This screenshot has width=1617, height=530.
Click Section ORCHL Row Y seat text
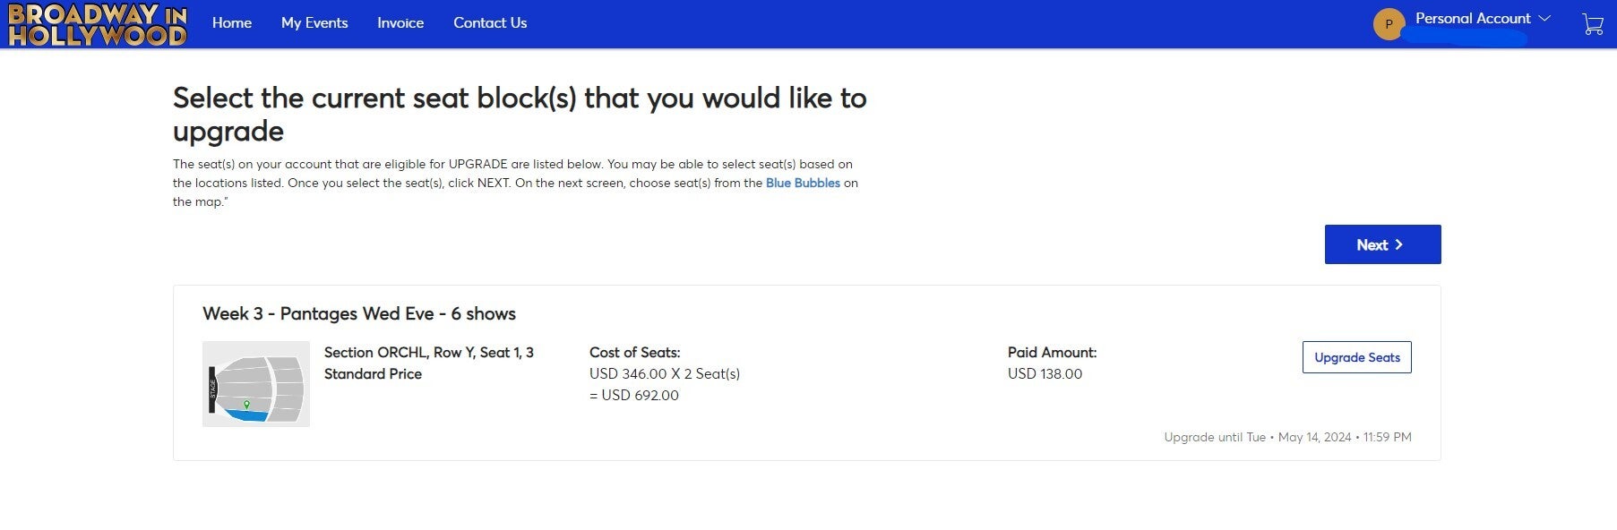click(429, 353)
